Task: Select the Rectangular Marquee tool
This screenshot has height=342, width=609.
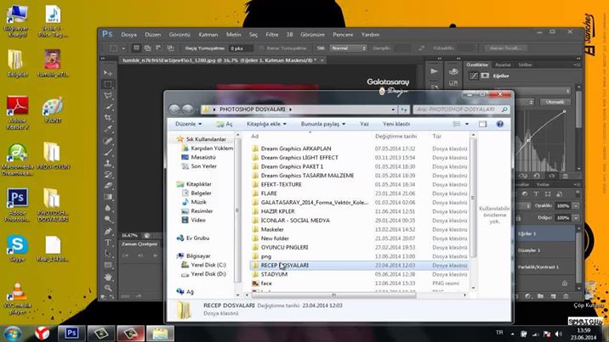Action: (x=108, y=84)
